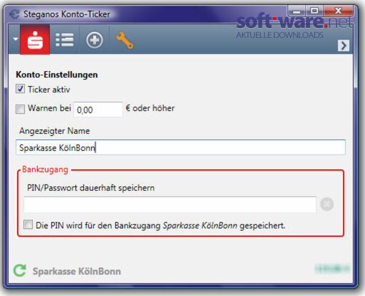Screen dimensions: 365x296
Task: Click the add account plus icon
Action: (x=94, y=40)
